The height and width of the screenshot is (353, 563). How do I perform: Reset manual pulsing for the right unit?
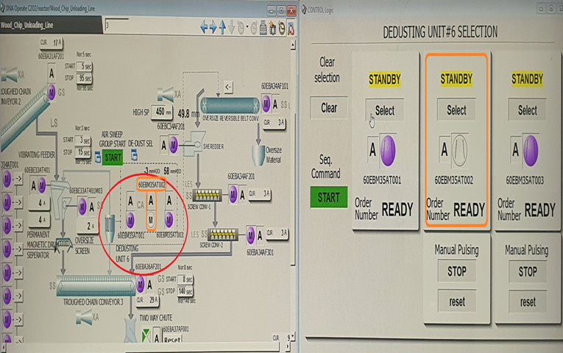[528, 302]
